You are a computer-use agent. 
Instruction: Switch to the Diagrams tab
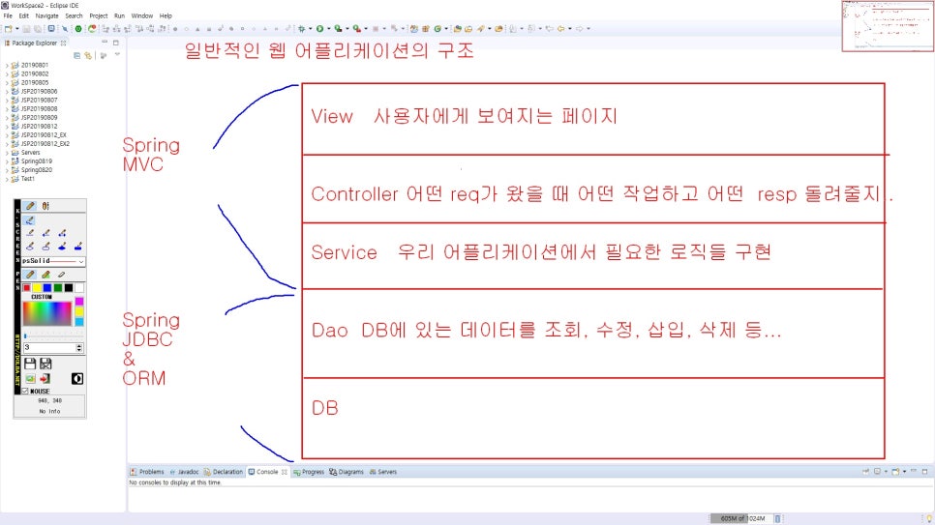click(x=347, y=472)
